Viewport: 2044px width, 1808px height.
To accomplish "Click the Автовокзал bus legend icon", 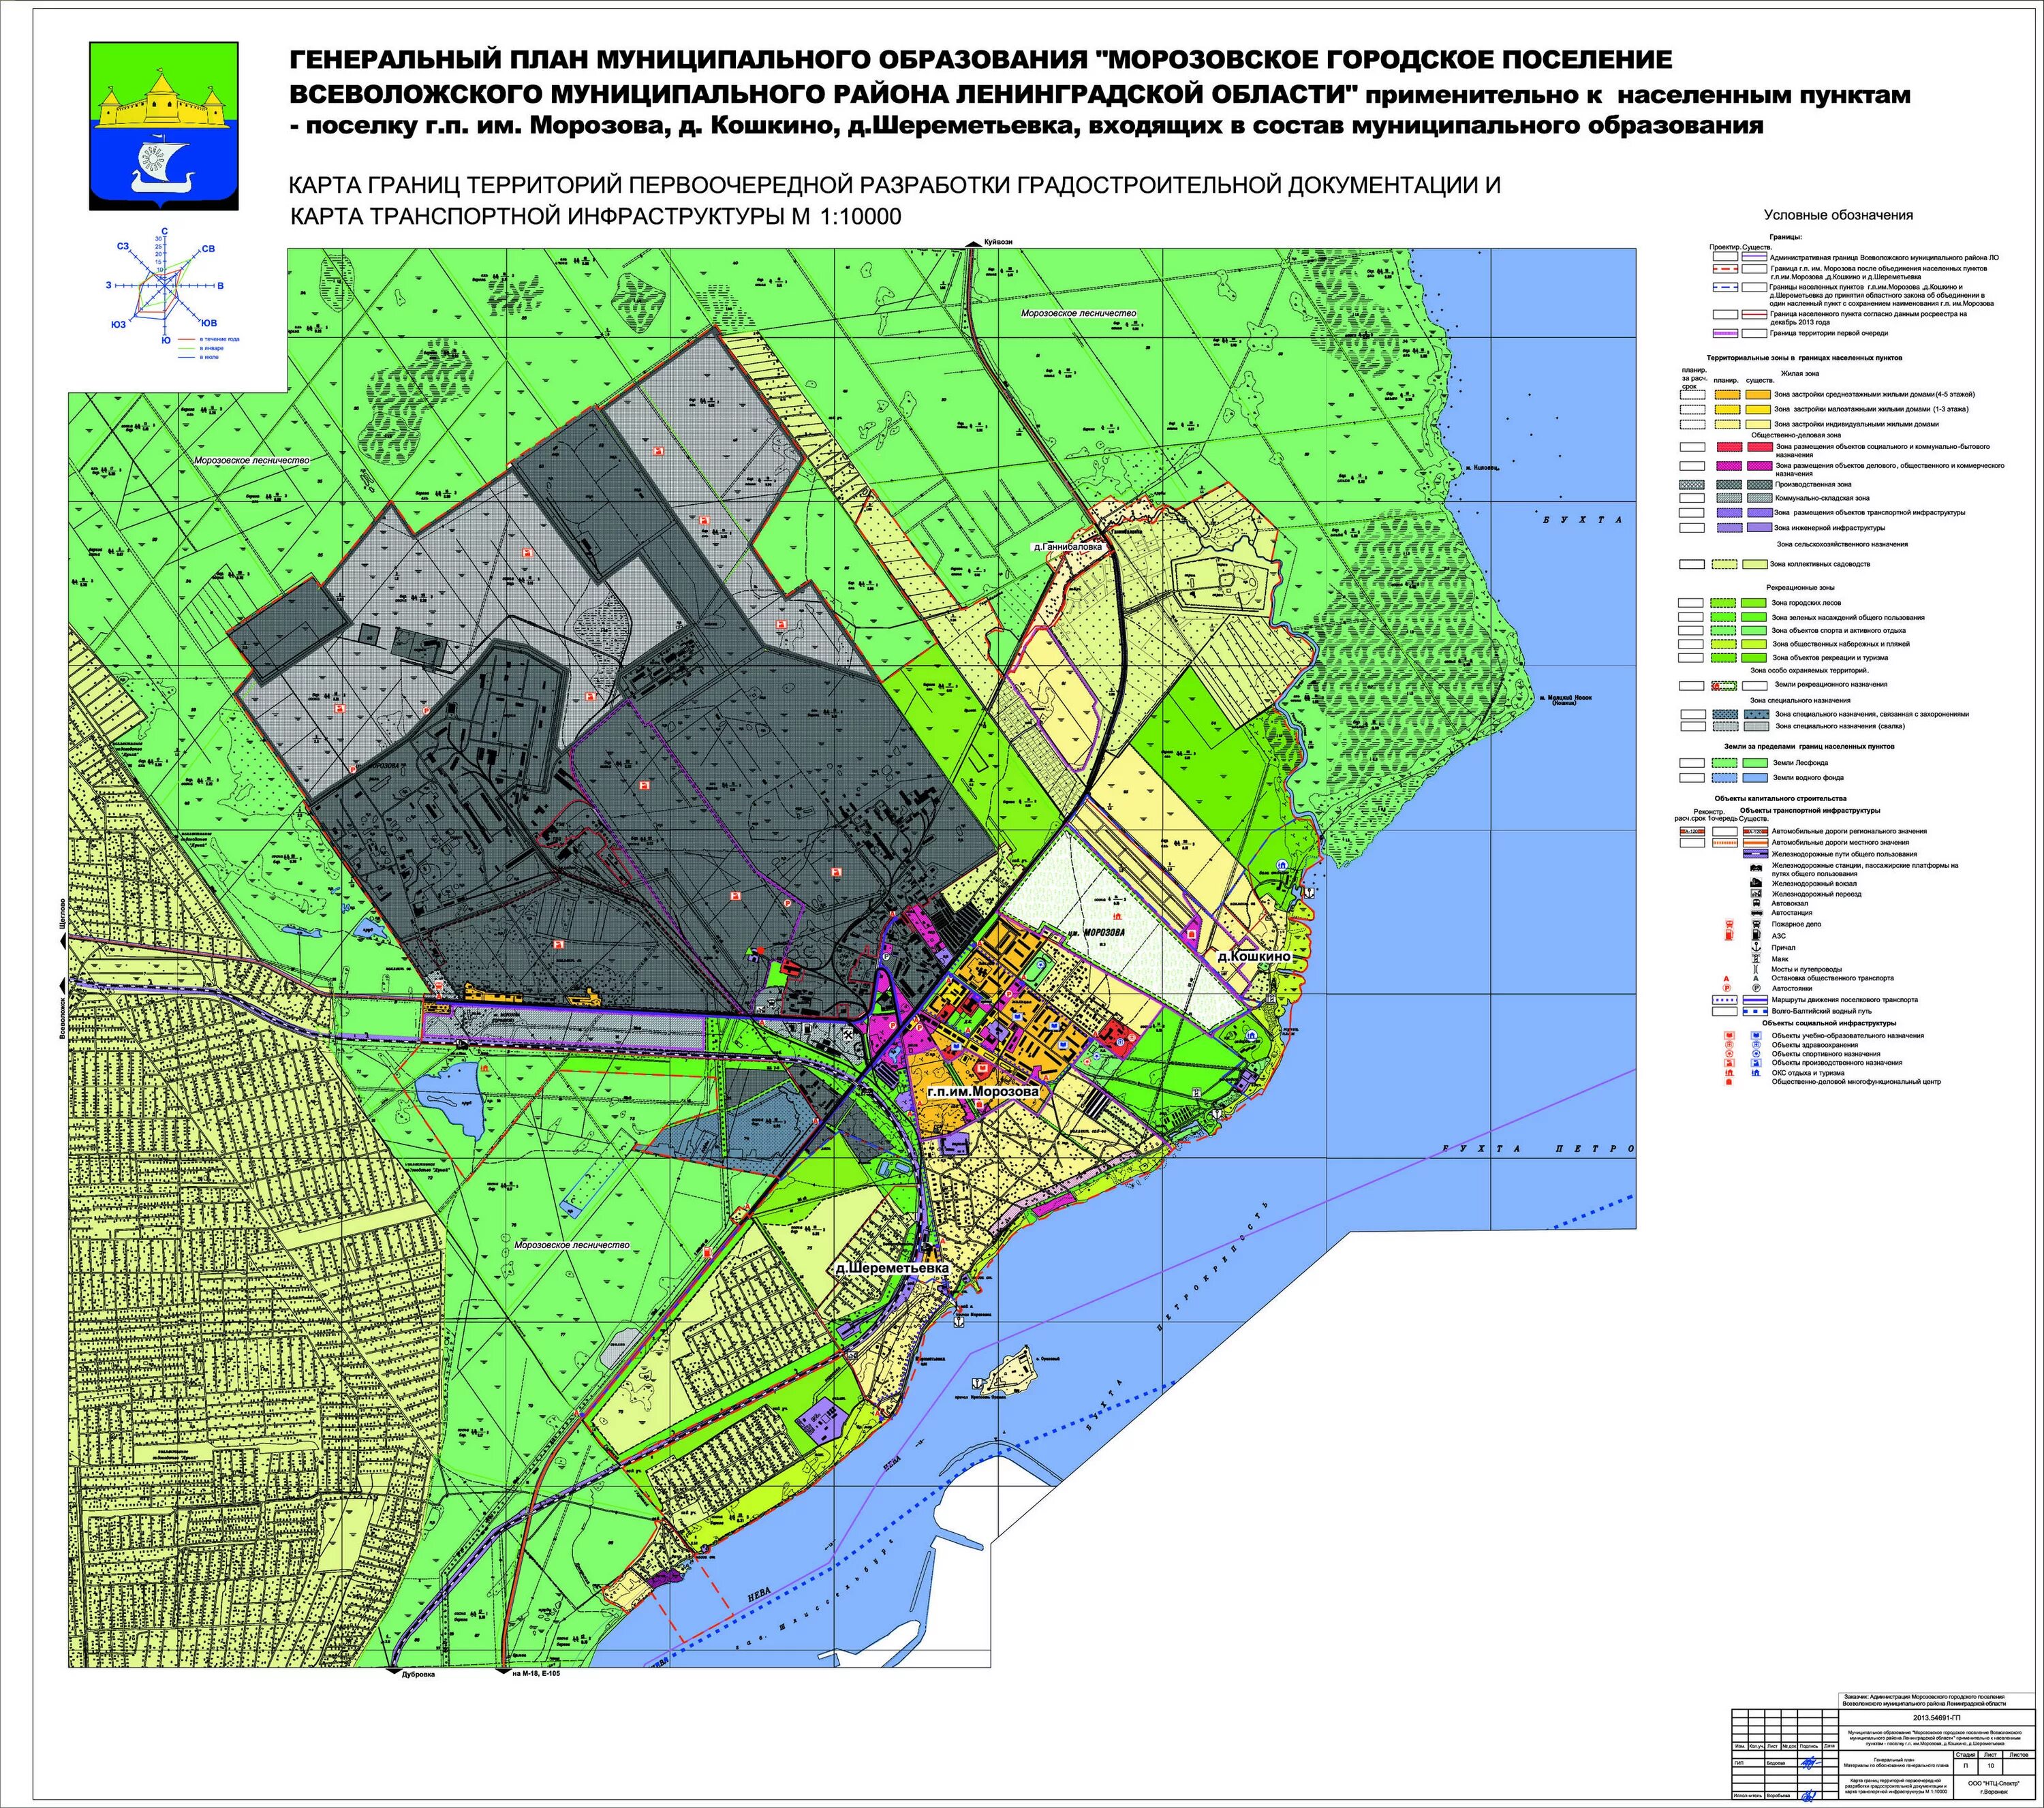I will pos(1756,904).
